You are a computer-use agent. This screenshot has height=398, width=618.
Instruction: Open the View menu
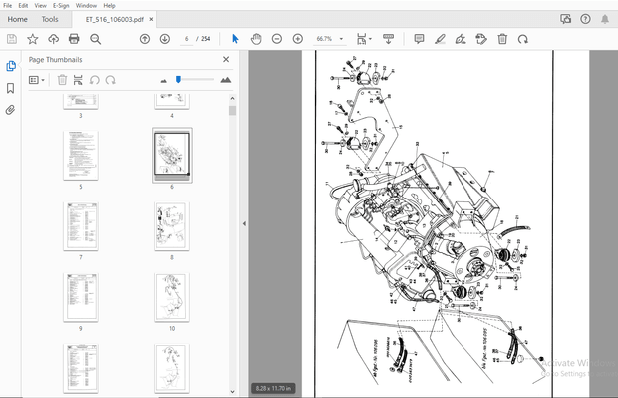[x=40, y=6]
